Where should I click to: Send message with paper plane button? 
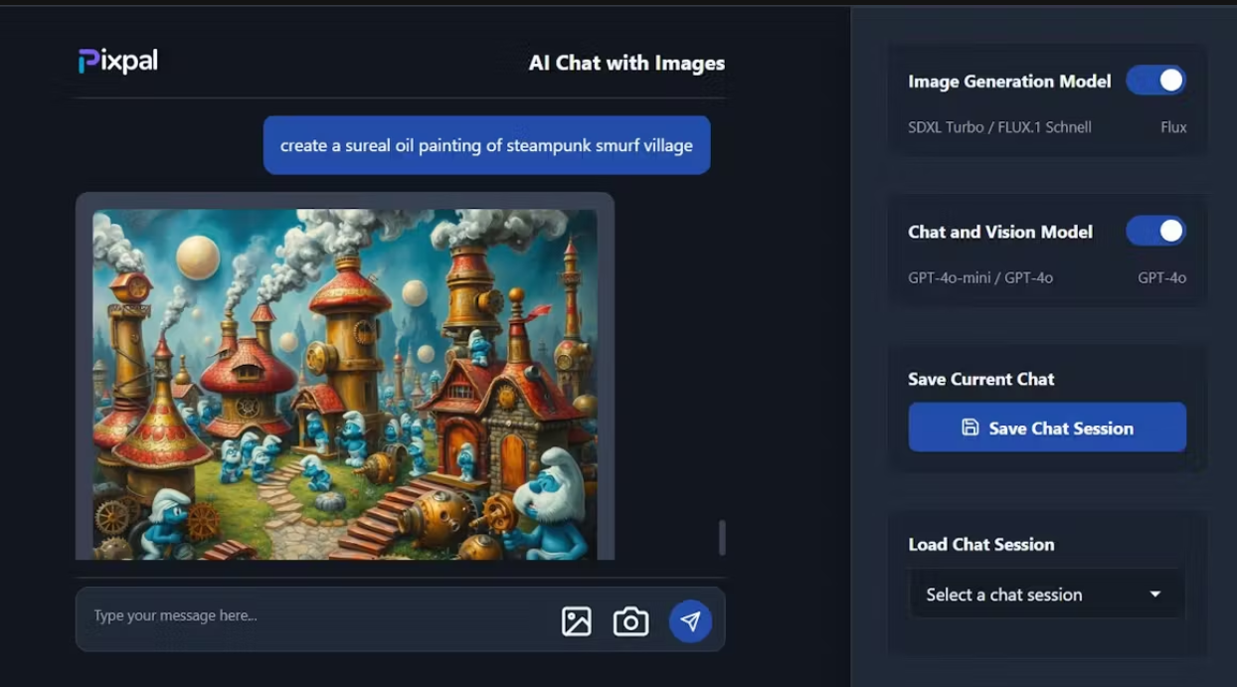pos(690,621)
